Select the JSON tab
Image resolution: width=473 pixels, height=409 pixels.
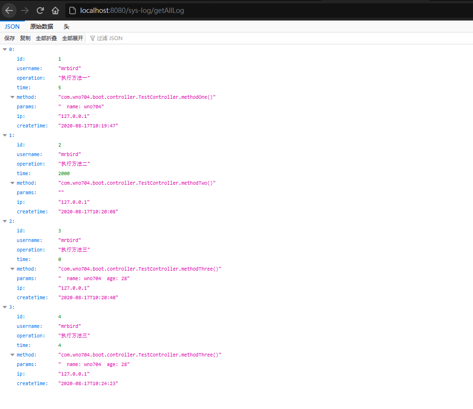(12, 27)
